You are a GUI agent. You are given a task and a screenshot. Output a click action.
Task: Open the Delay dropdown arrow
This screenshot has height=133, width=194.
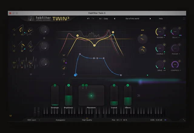point(179,37)
